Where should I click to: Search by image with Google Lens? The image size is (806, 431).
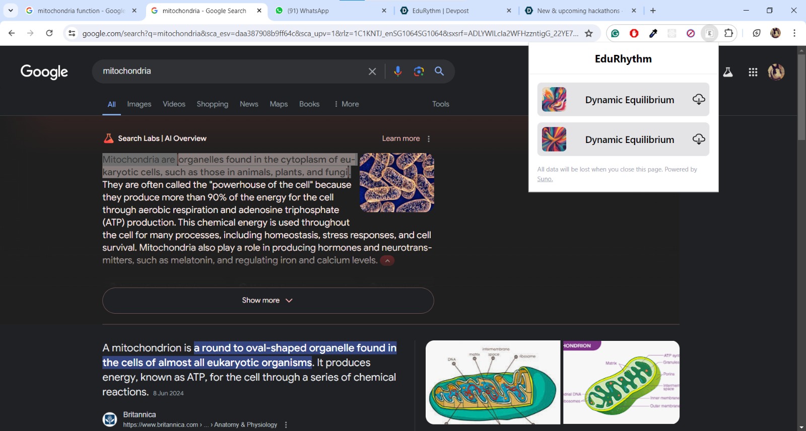click(x=419, y=71)
